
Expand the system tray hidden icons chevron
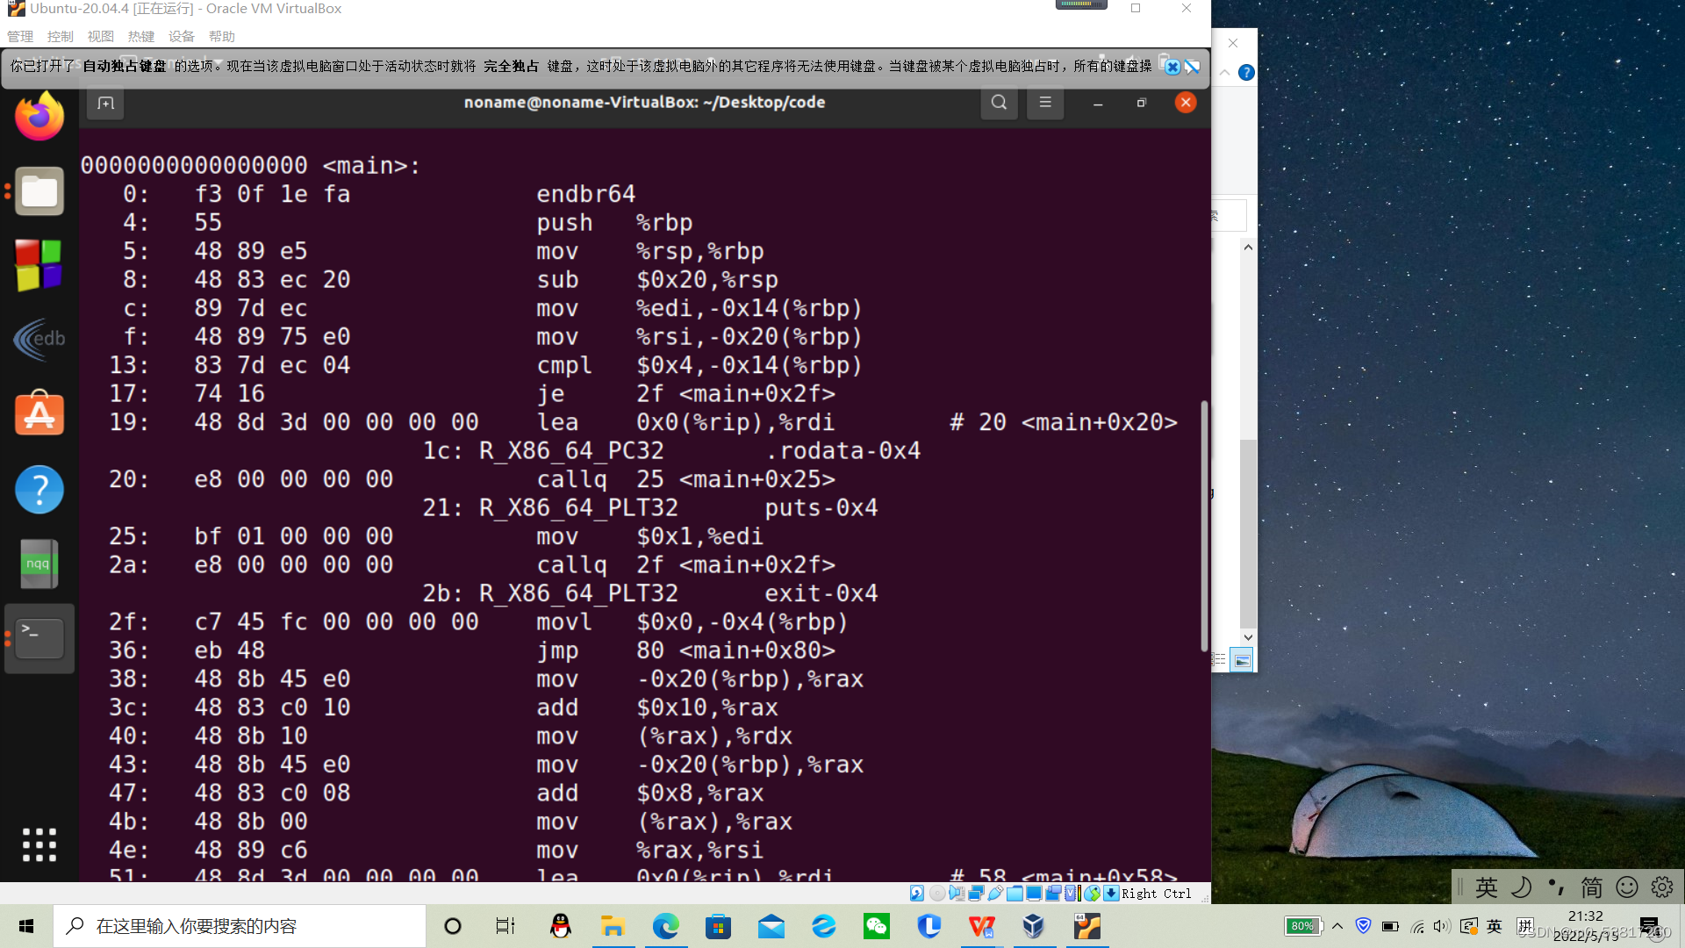coord(1337,926)
